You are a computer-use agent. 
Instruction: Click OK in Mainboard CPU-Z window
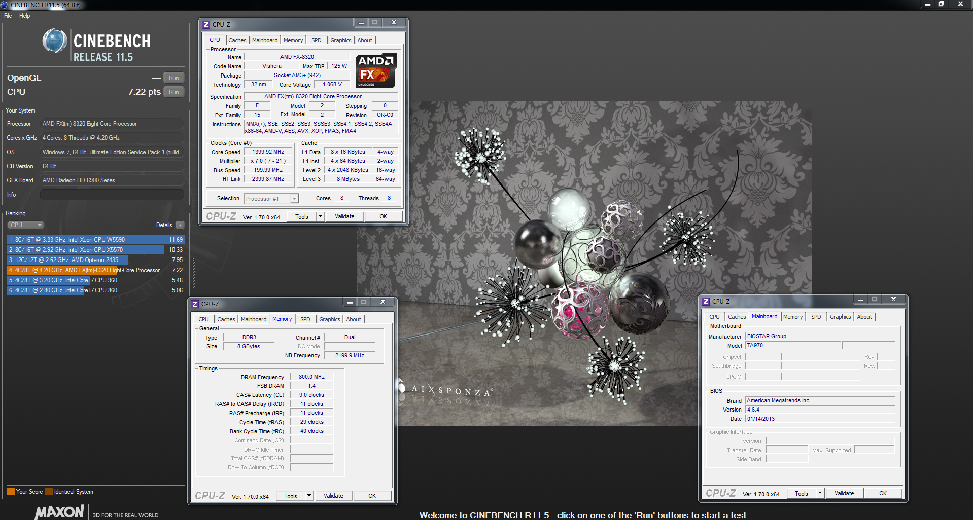point(883,493)
